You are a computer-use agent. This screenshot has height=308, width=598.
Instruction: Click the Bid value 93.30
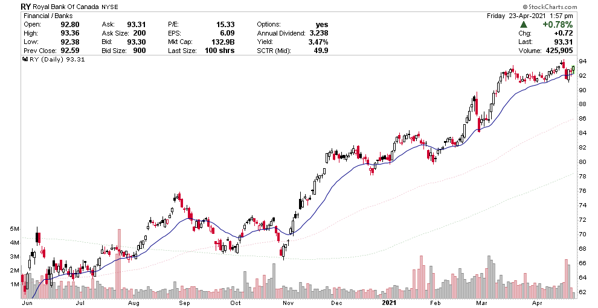(137, 42)
